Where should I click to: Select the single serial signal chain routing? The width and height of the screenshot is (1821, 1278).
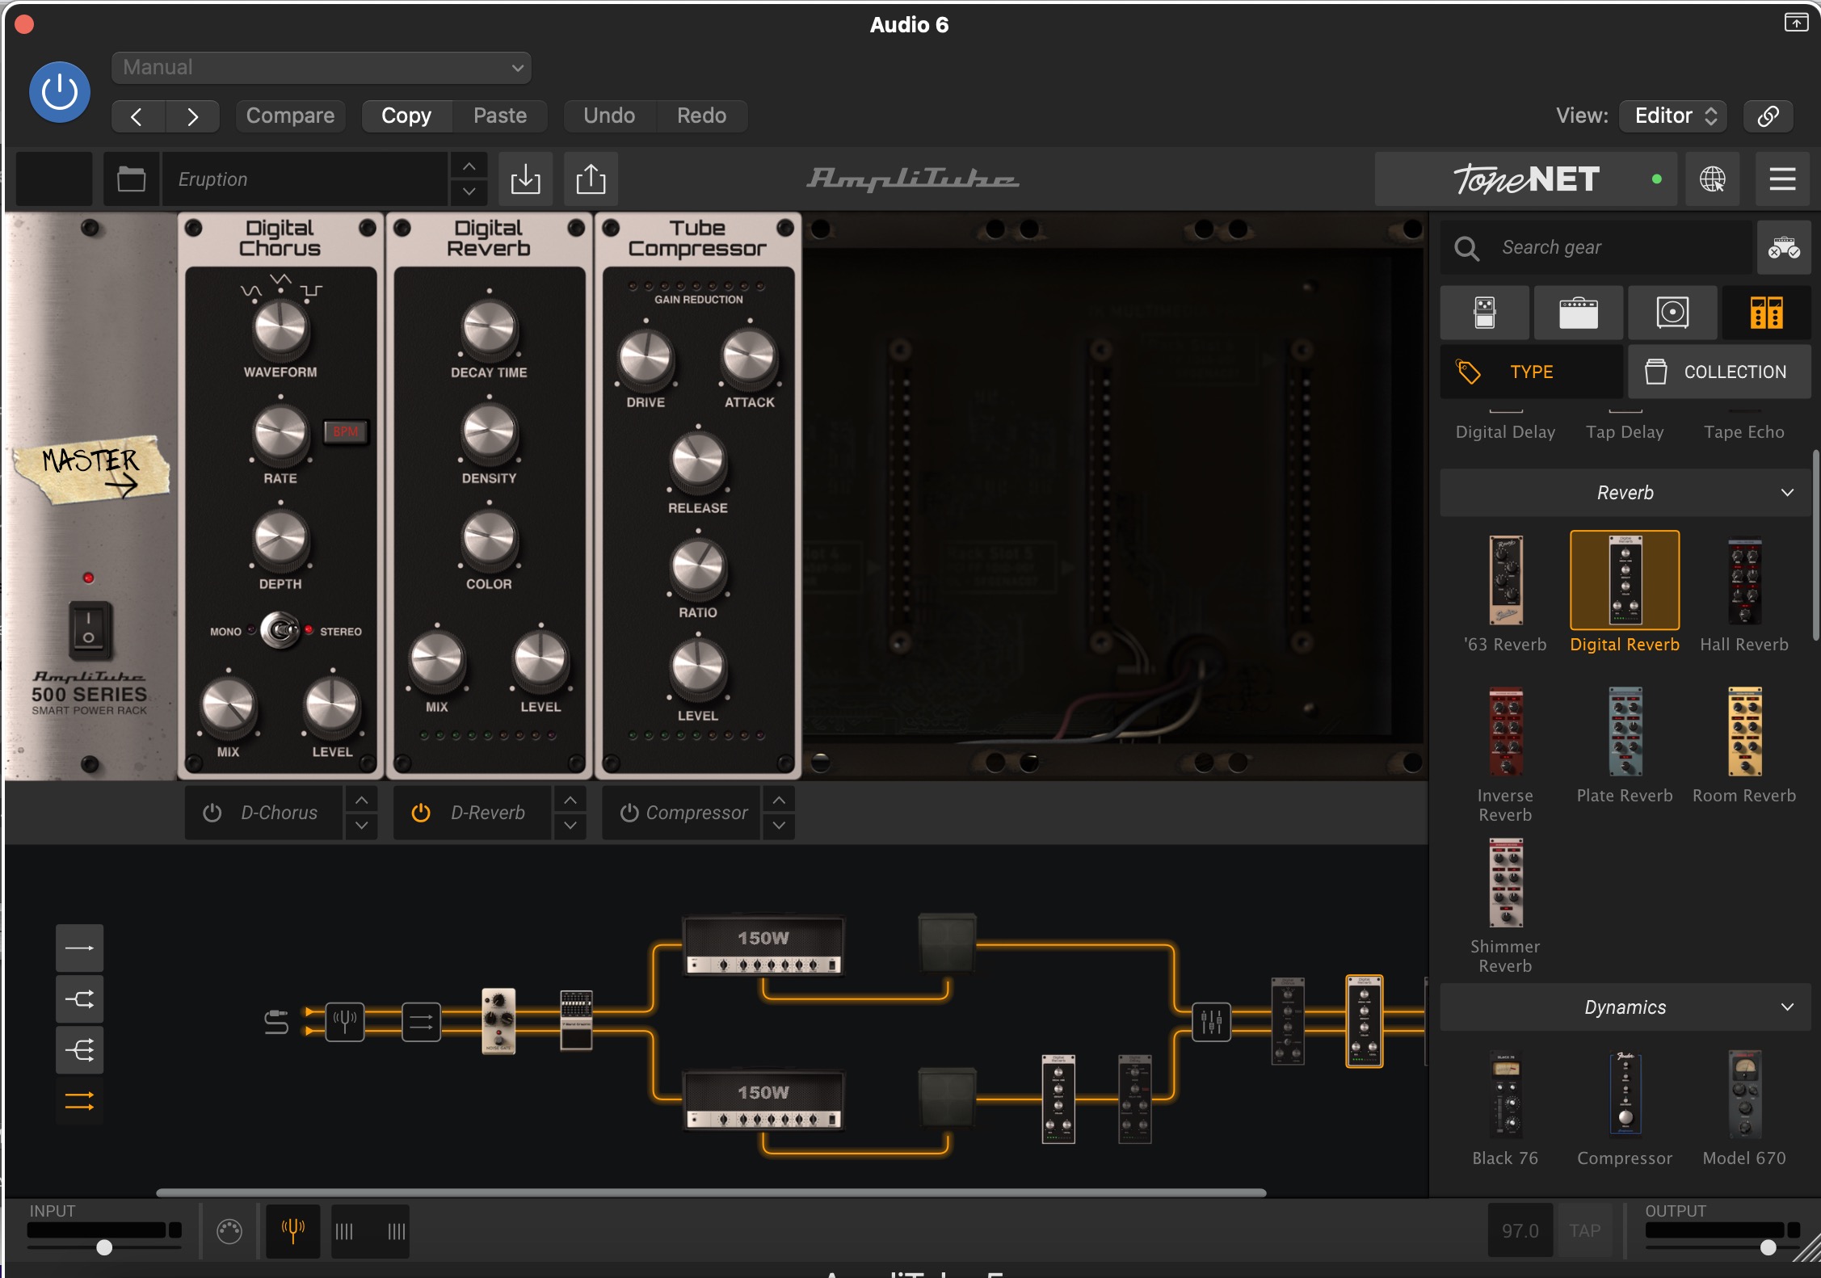(79, 948)
